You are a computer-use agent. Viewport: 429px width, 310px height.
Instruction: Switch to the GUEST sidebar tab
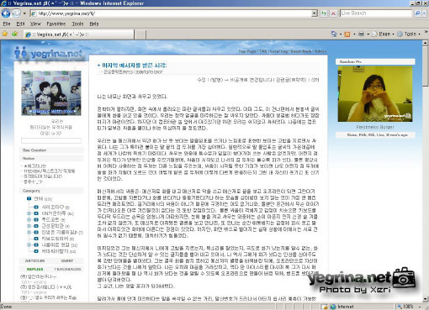click(x=67, y=260)
